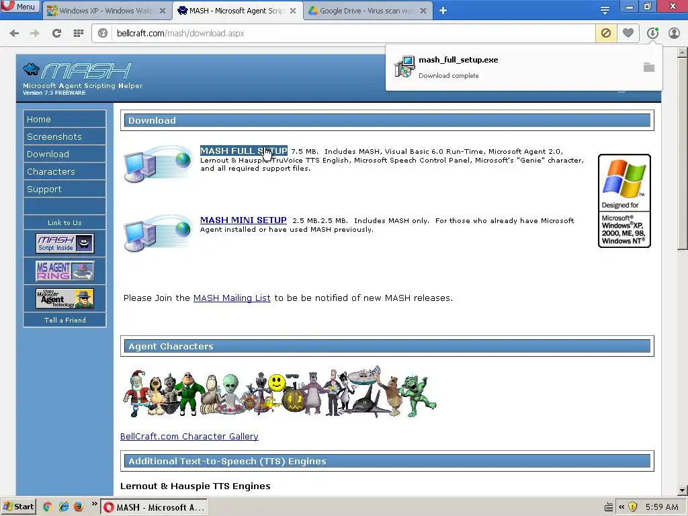Screen dimensions: 688x516
Task: Click the Uses Microsoft Agent Technology badge
Action: [65, 298]
